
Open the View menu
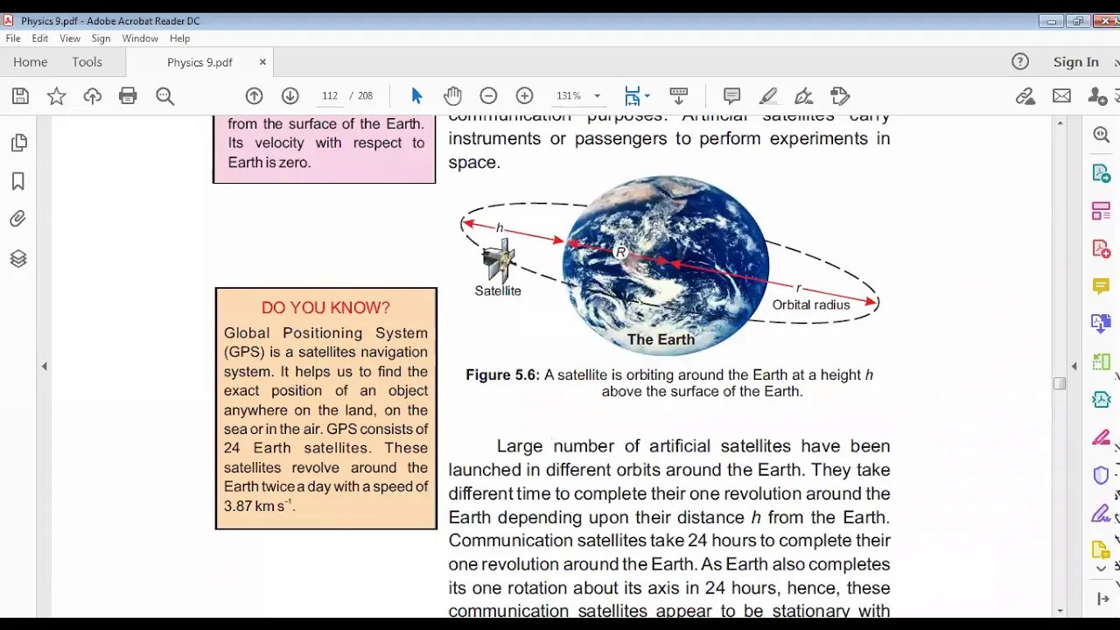(x=70, y=38)
